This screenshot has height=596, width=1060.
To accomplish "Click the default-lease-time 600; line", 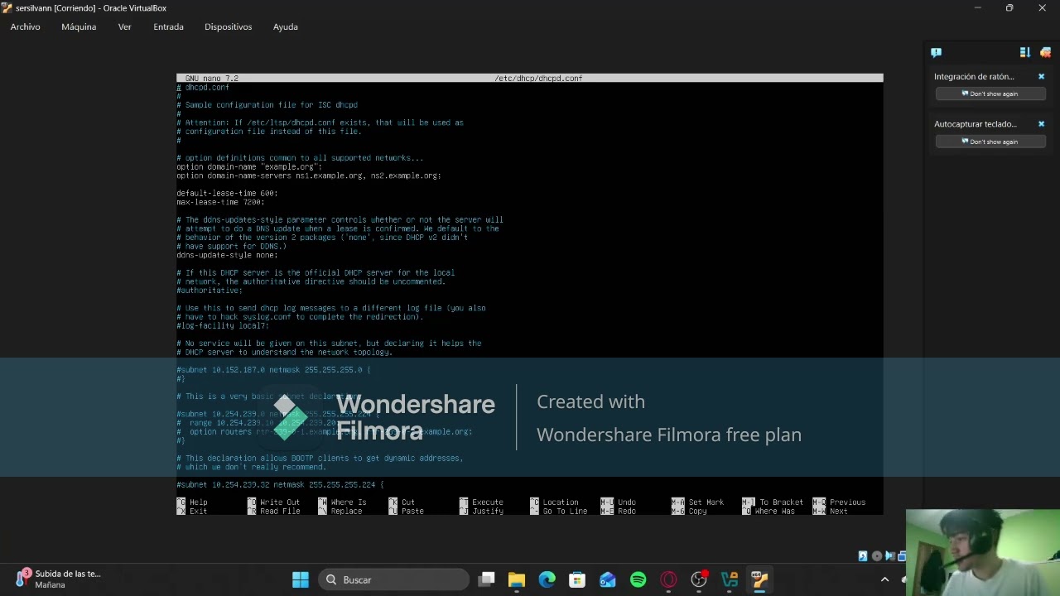I will click(x=227, y=193).
